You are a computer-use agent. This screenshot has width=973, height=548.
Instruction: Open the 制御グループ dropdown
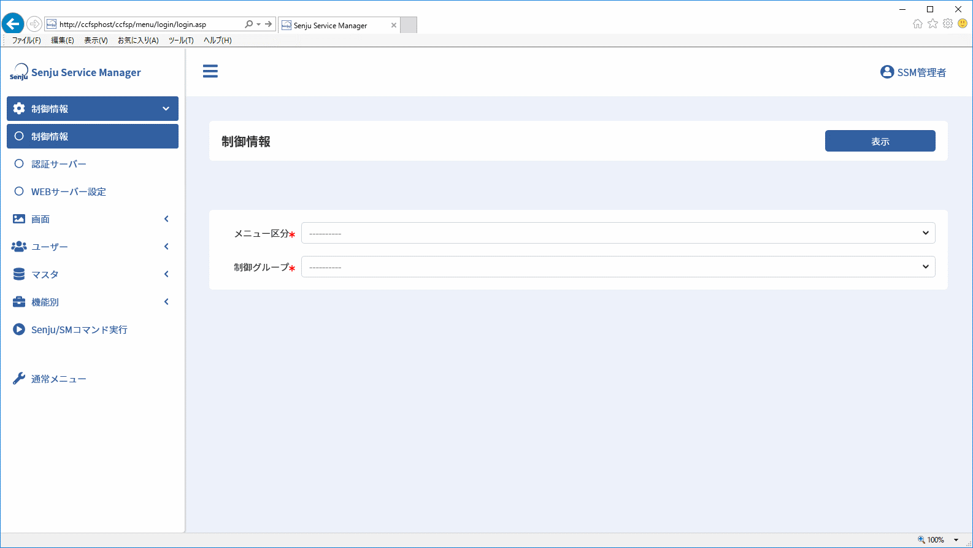point(618,267)
